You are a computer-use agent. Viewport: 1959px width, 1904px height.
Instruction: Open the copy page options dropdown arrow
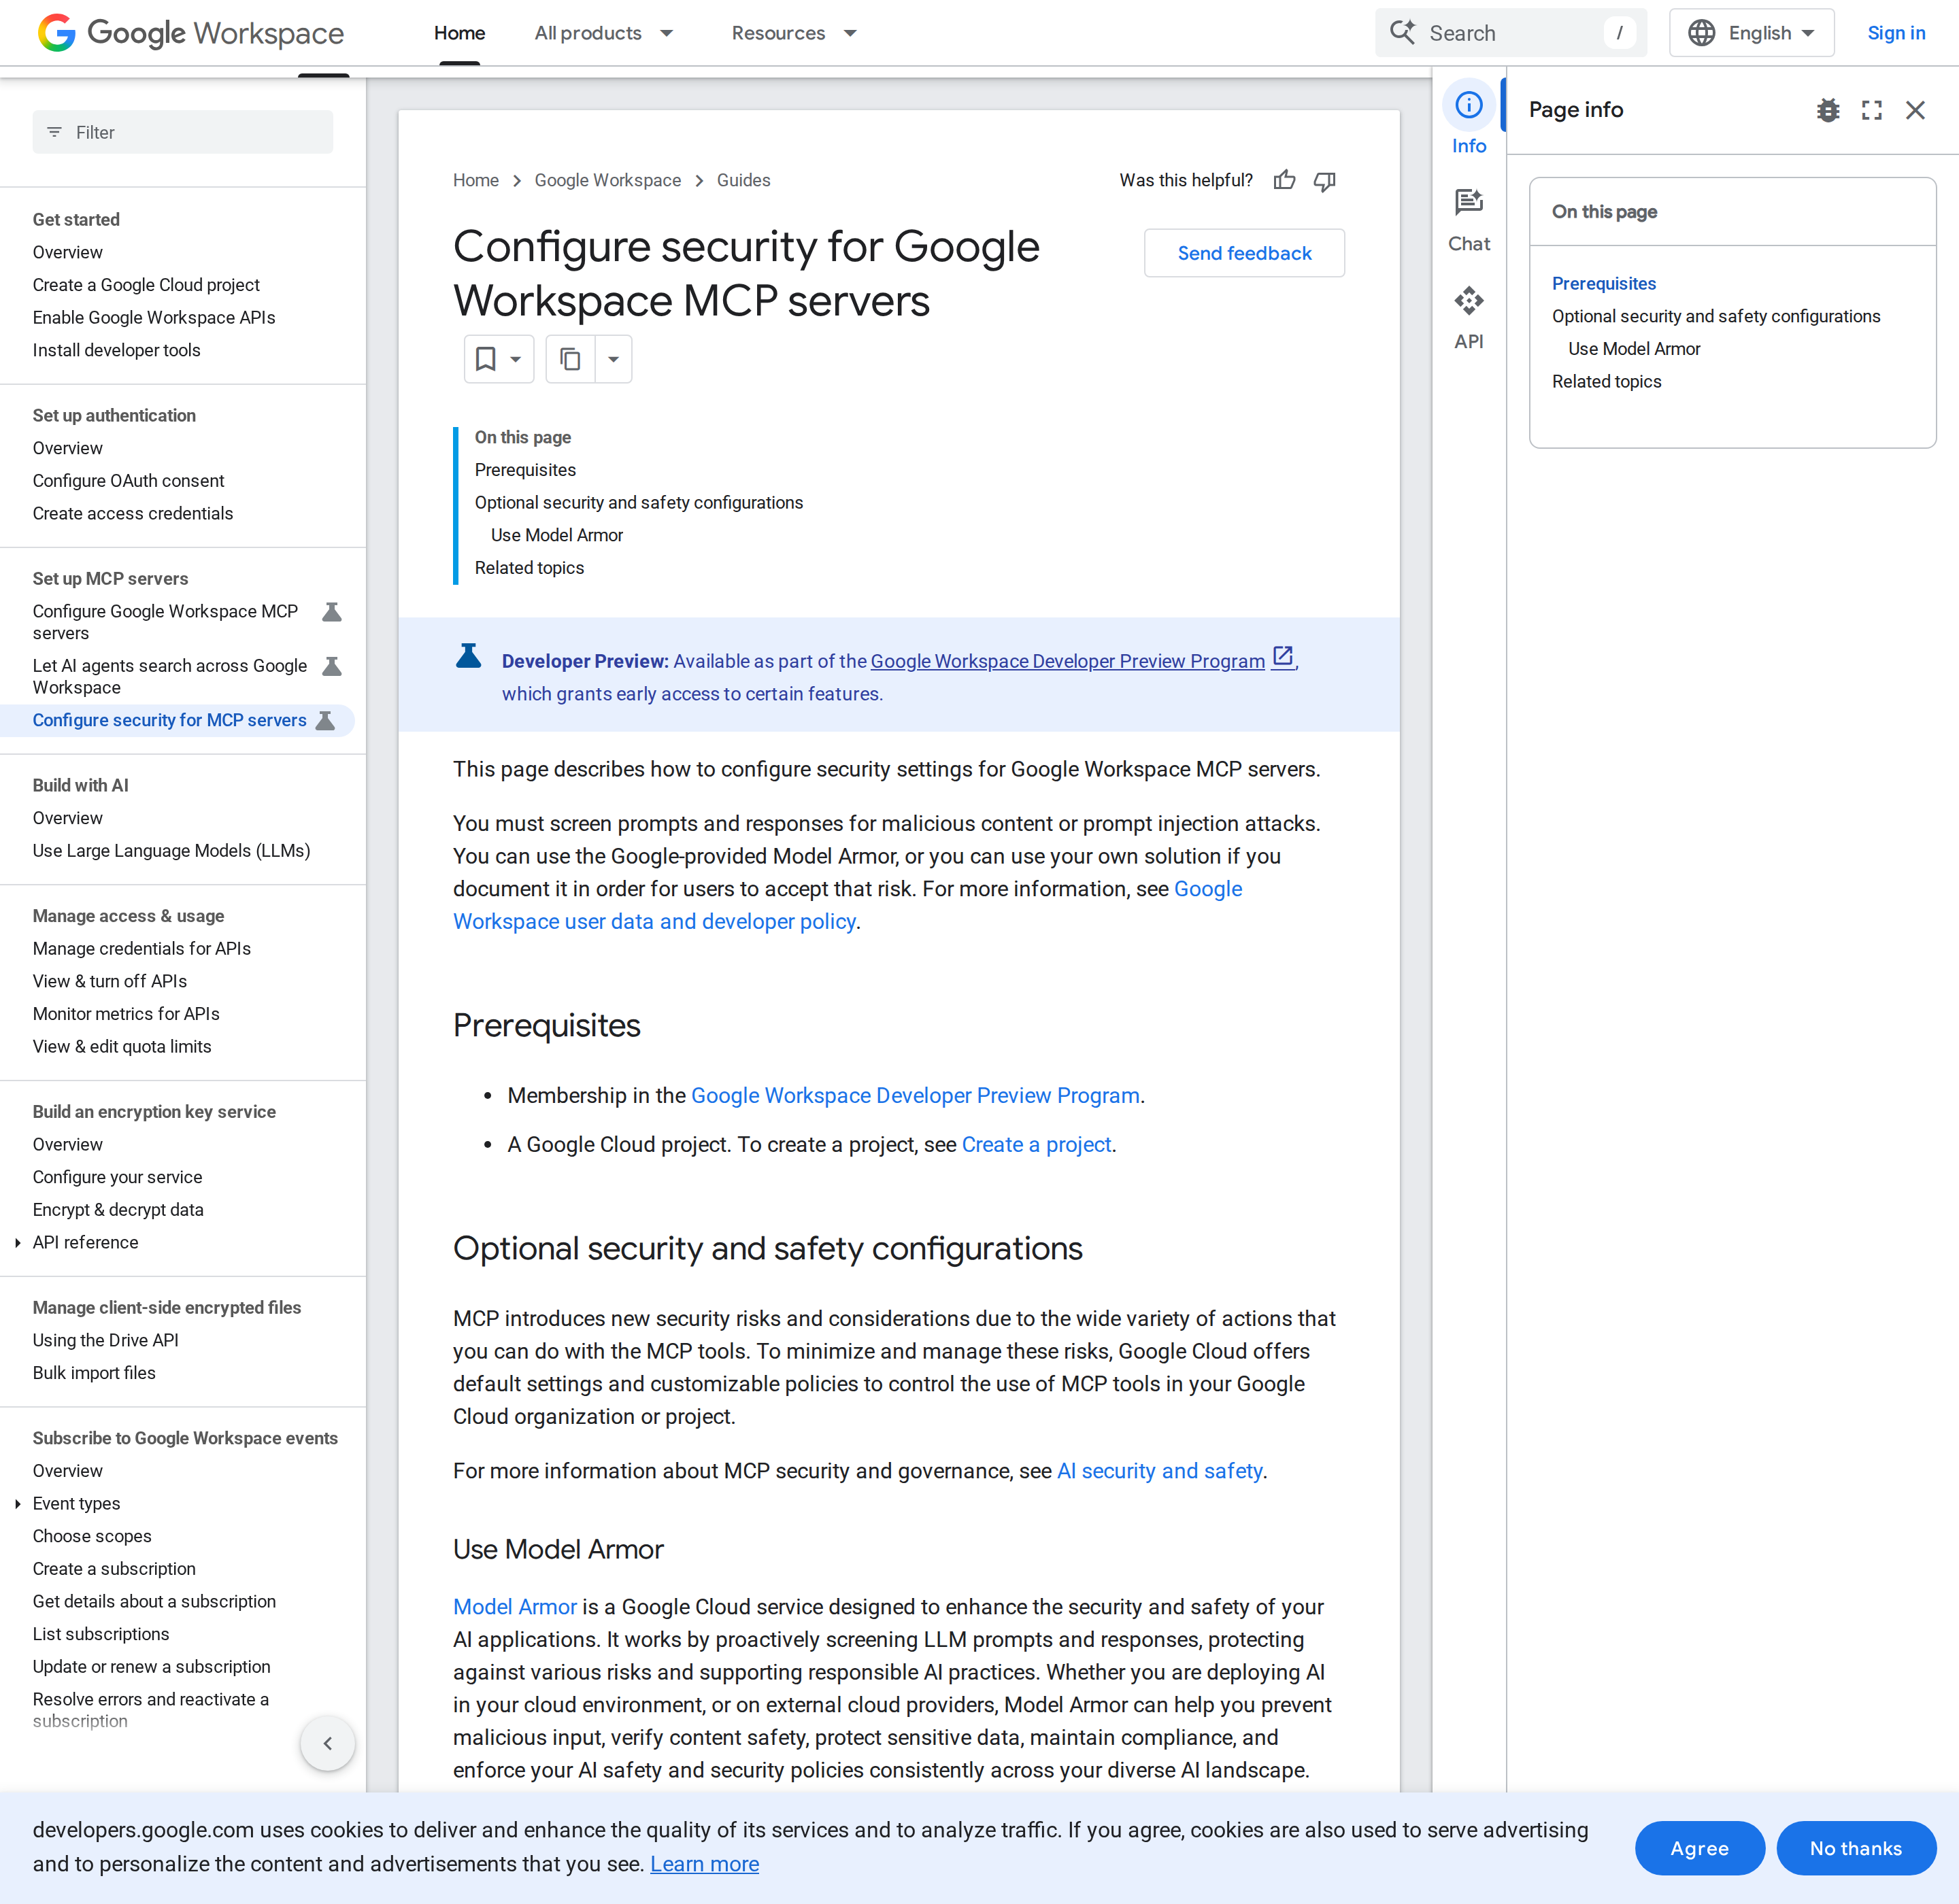tap(614, 359)
